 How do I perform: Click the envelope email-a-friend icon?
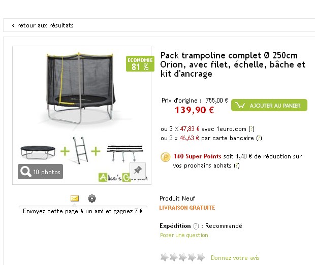[75, 198]
